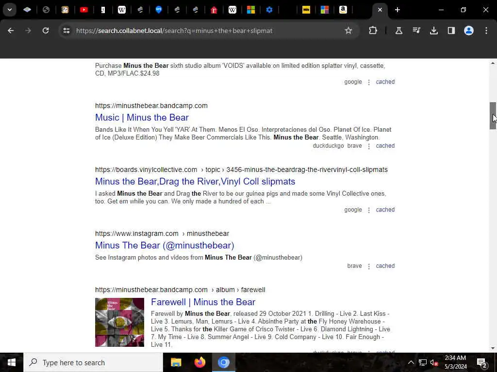Screen dimensions: 497x372
Task: View site information icon in address bar
Action: [66, 31]
